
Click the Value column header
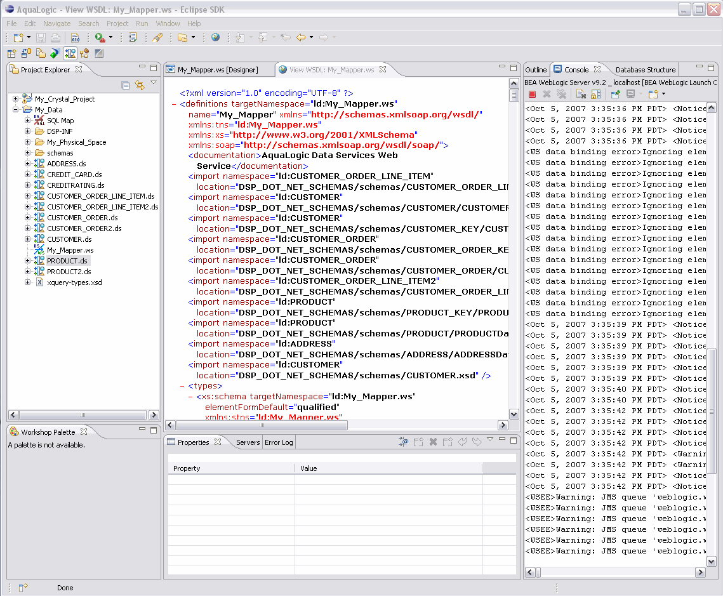click(x=388, y=468)
